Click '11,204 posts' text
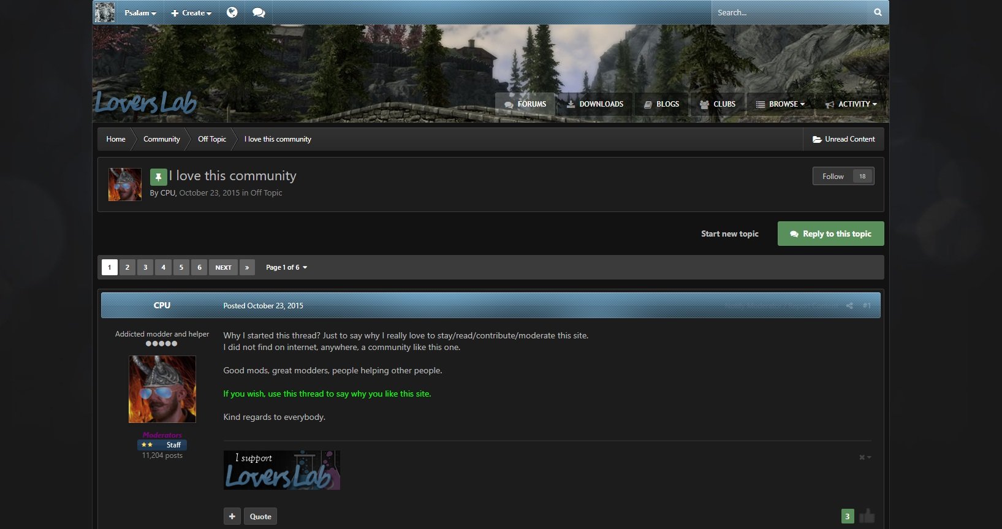This screenshot has width=1002, height=529. [162, 455]
